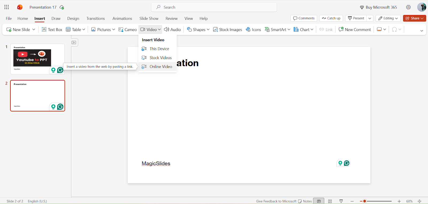The height and width of the screenshot is (204, 428).
Task: Adjust the zoom slider handle
Action: tap(365, 201)
